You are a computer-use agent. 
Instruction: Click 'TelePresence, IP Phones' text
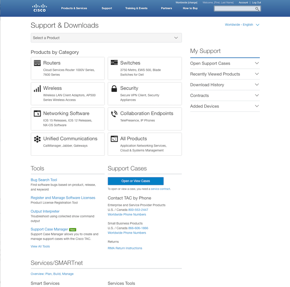(x=137, y=120)
